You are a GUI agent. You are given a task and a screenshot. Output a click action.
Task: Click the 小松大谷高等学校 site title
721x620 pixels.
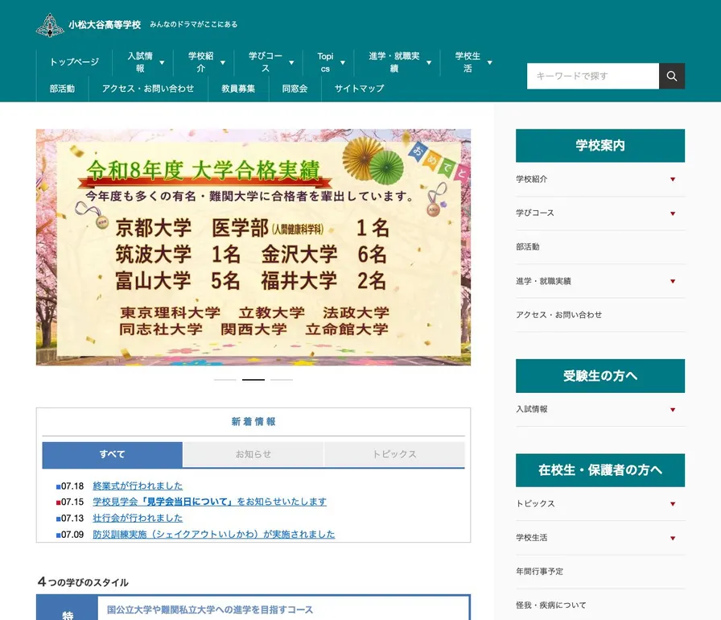point(105,25)
